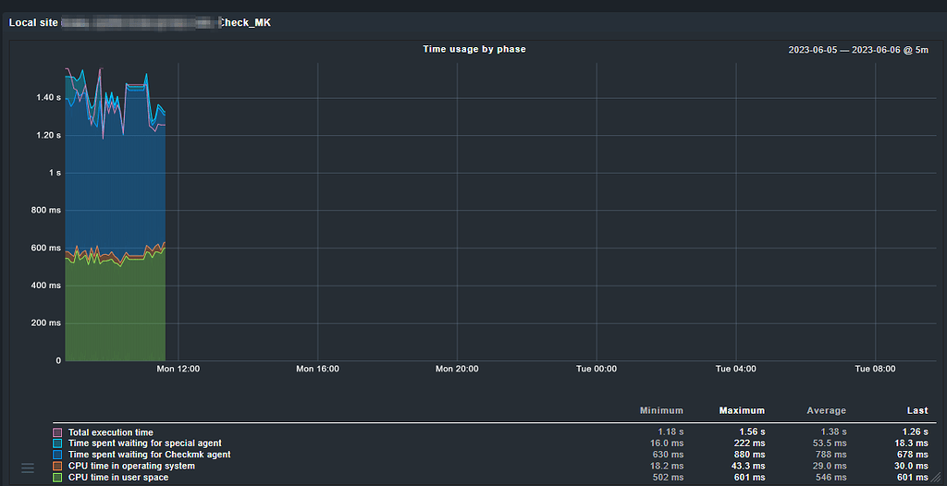Click the 600 ms y-axis label
Image resolution: width=947 pixels, height=486 pixels.
pyautogui.click(x=47, y=249)
